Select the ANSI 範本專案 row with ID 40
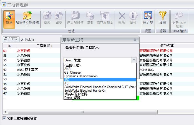 28,69
